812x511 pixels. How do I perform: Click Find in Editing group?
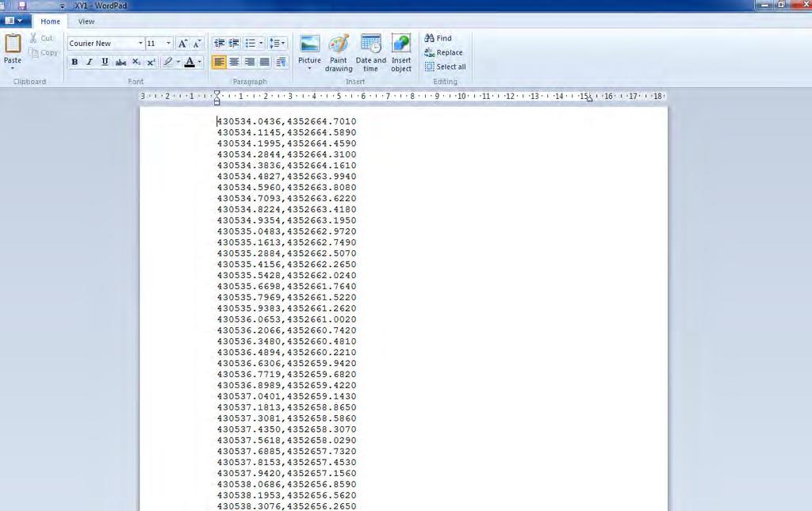[438, 38]
